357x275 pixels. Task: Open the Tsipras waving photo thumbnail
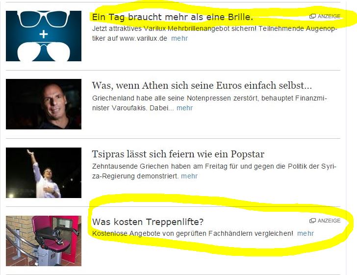tap(44, 173)
